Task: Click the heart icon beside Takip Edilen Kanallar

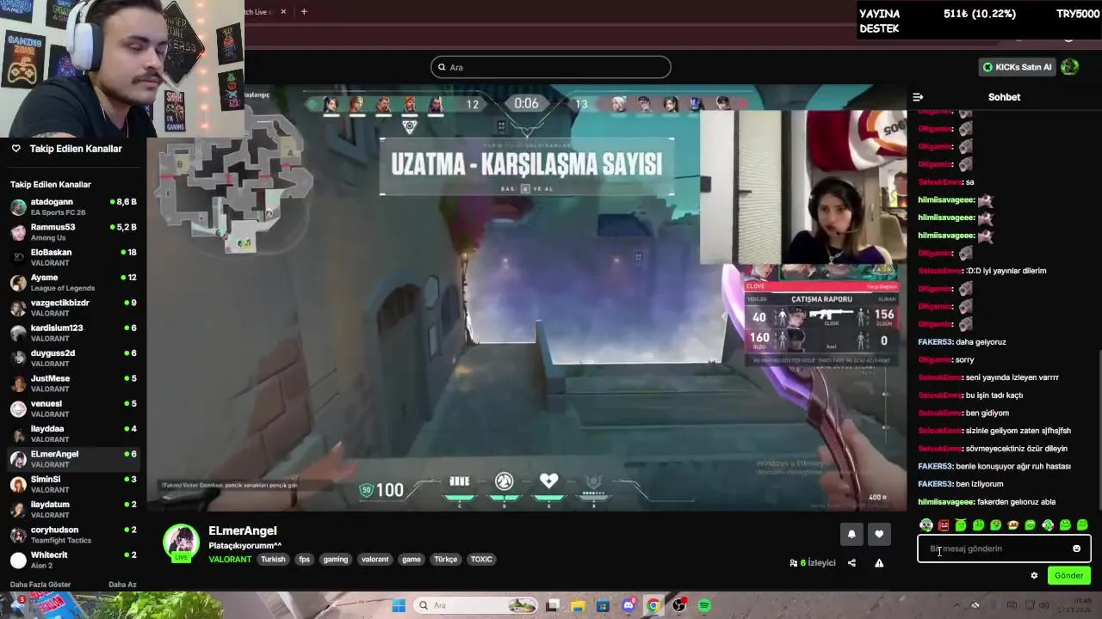Action: [15, 148]
